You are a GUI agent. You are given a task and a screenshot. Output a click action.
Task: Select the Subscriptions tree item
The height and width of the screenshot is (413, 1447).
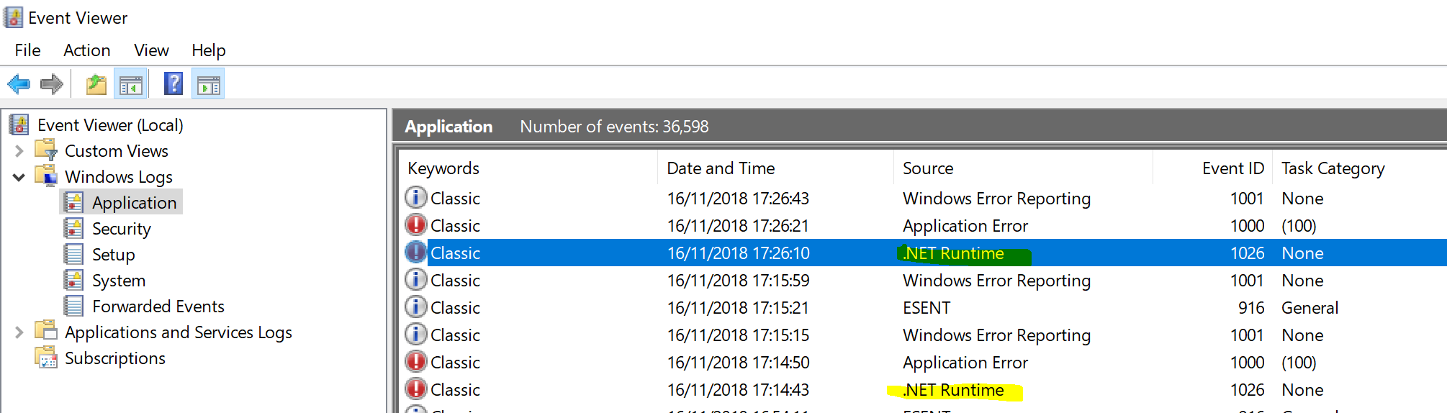click(115, 358)
